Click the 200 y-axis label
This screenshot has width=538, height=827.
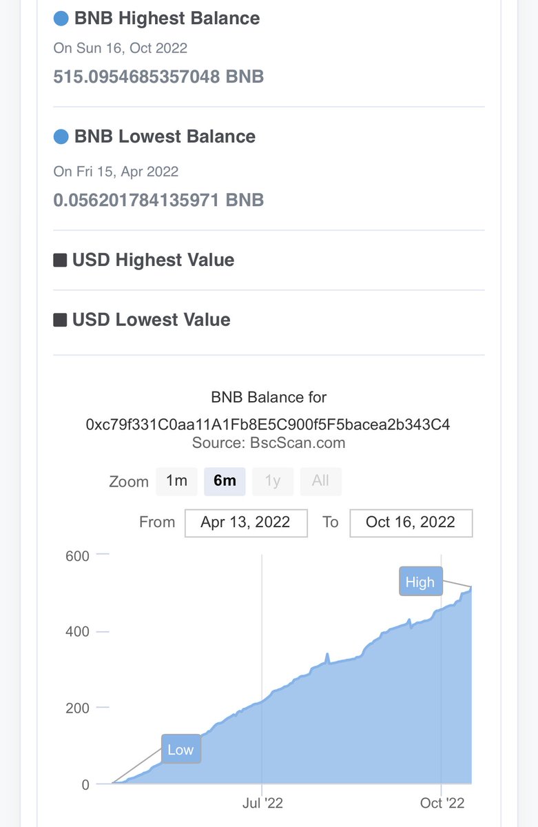77,708
